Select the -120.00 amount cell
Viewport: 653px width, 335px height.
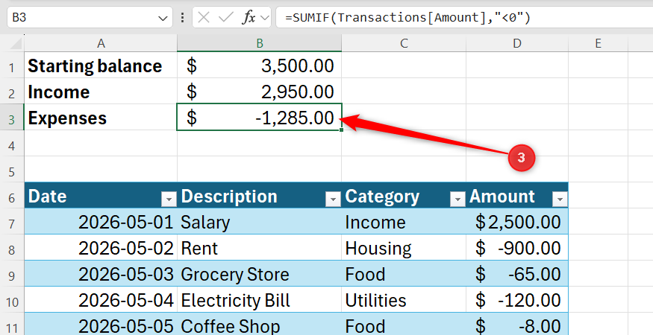click(517, 301)
